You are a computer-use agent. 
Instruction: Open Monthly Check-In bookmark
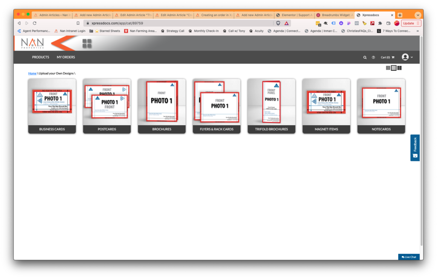click(x=204, y=31)
